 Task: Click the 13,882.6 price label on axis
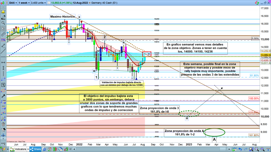[265, 54]
